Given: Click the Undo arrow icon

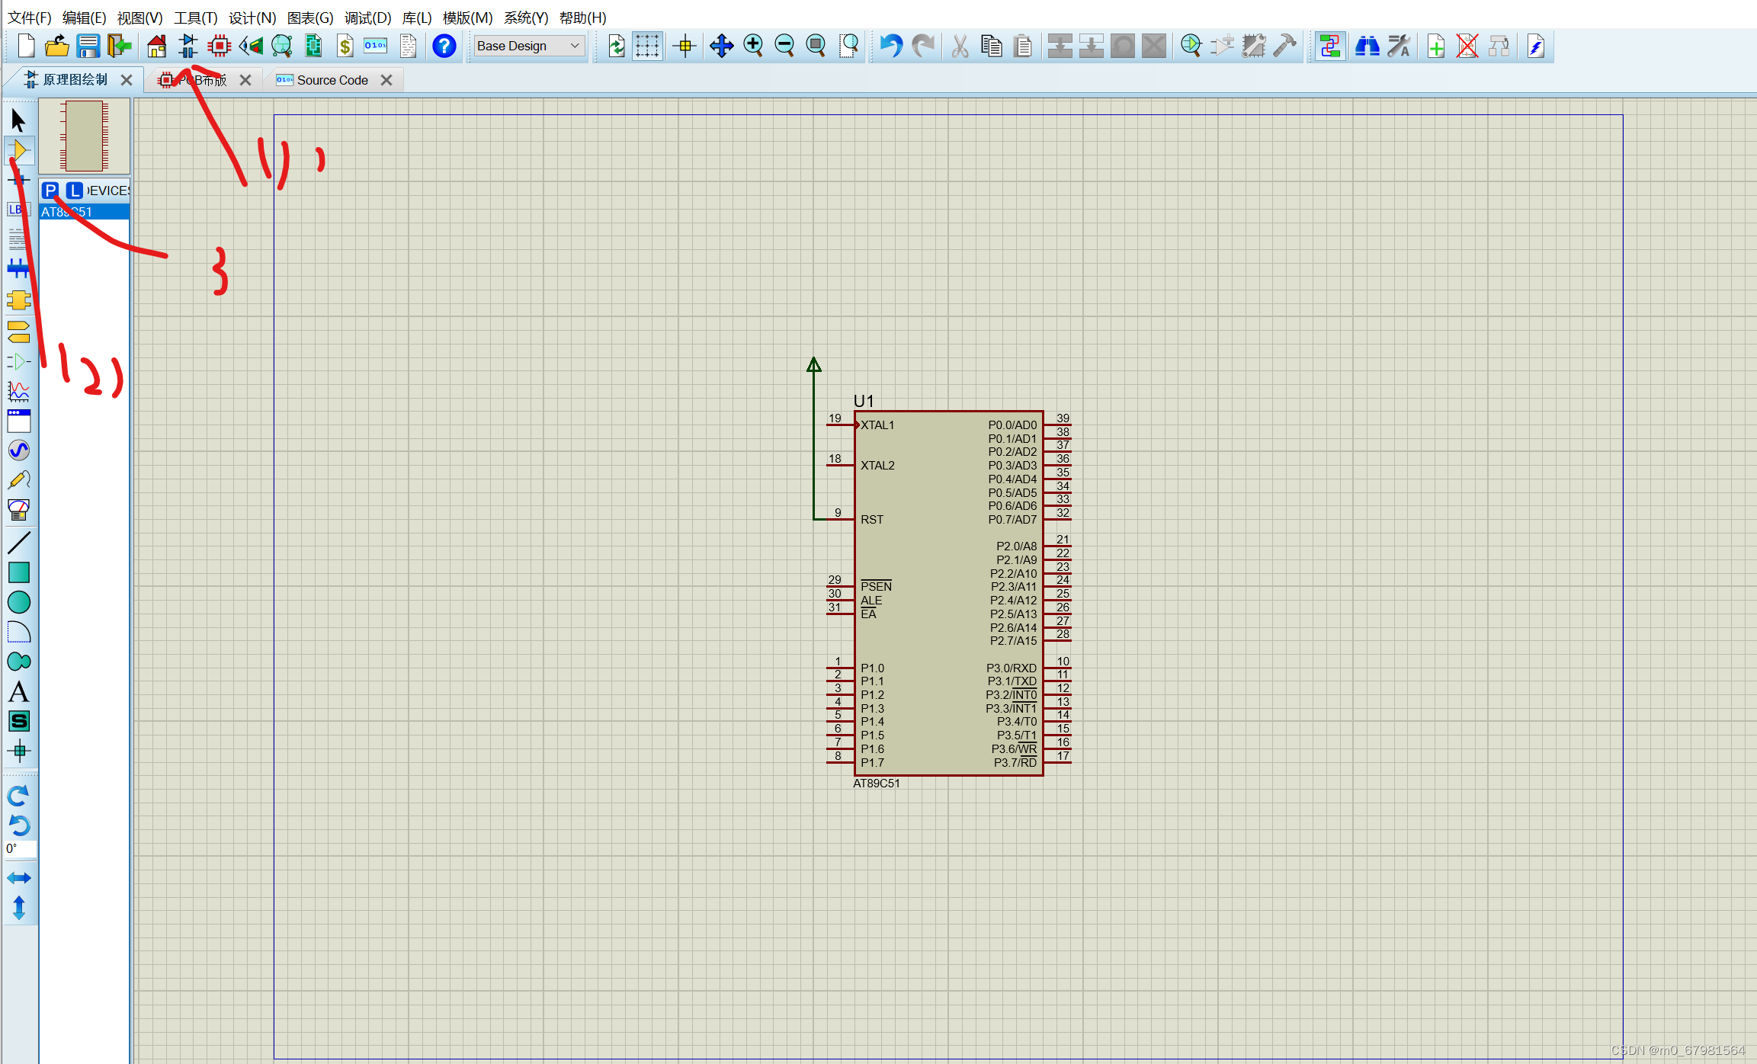Looking at the screenshot, I should (x=890, y=46).
